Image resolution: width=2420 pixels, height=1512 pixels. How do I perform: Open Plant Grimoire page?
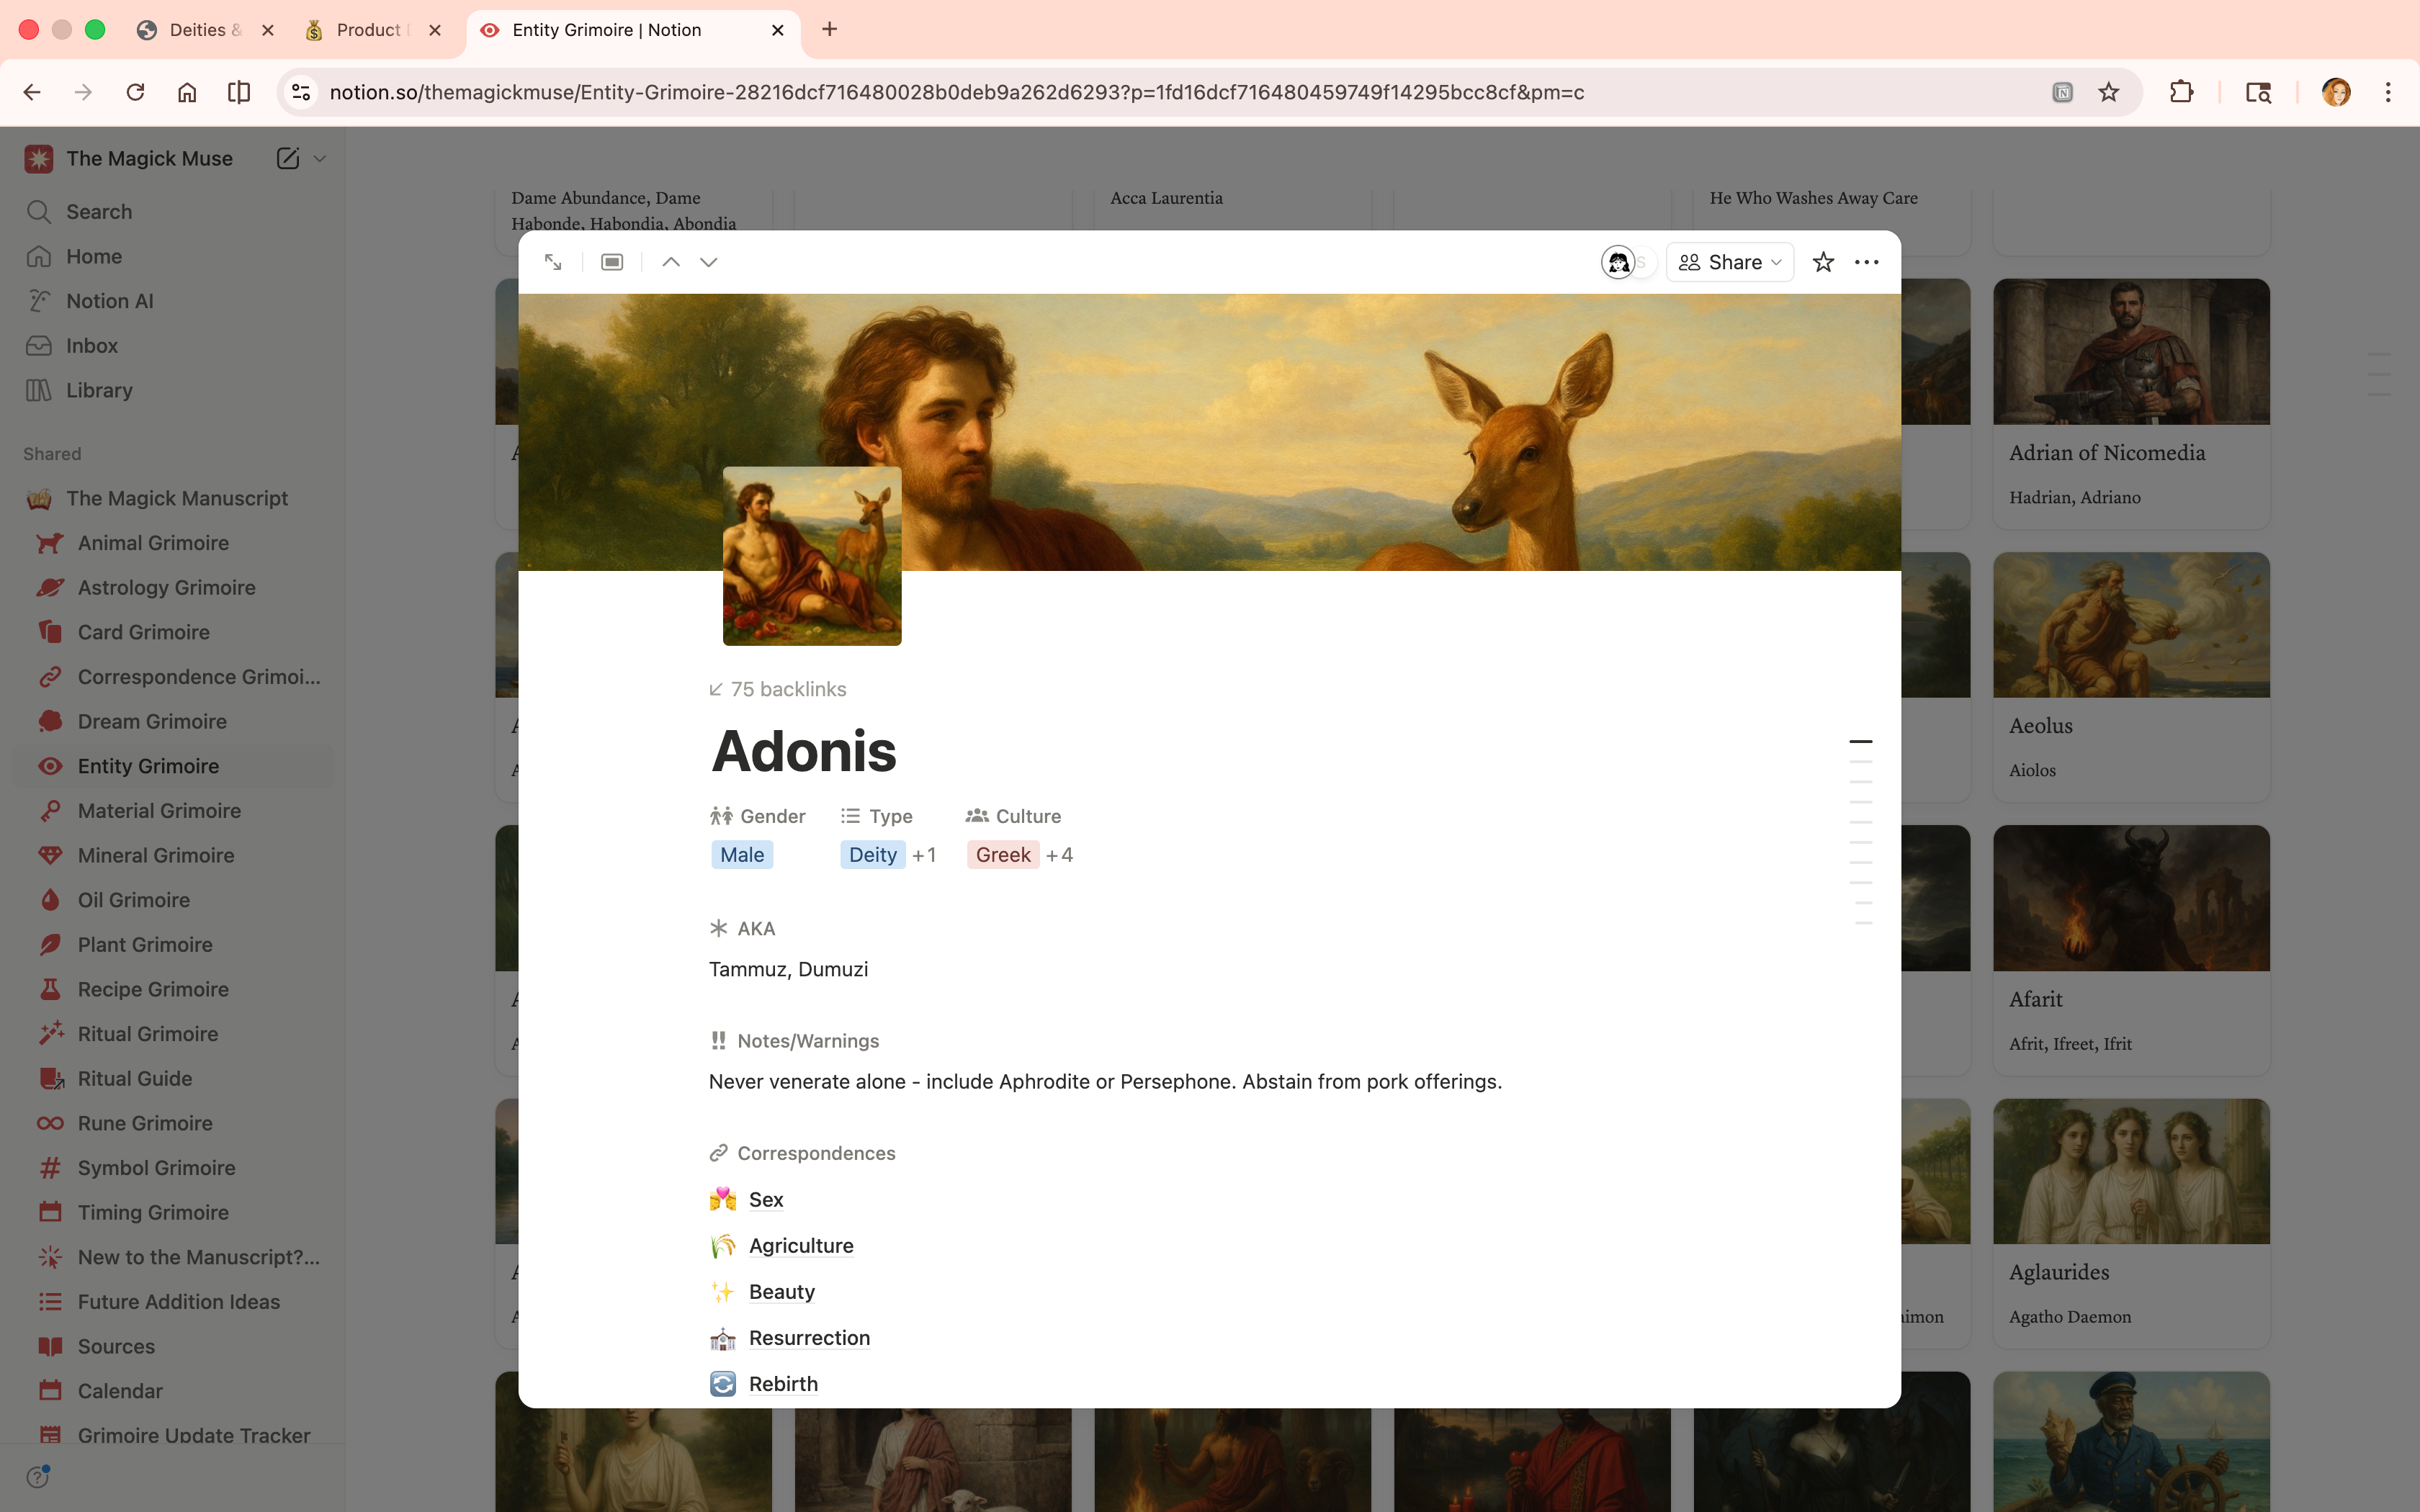(174, 945)
